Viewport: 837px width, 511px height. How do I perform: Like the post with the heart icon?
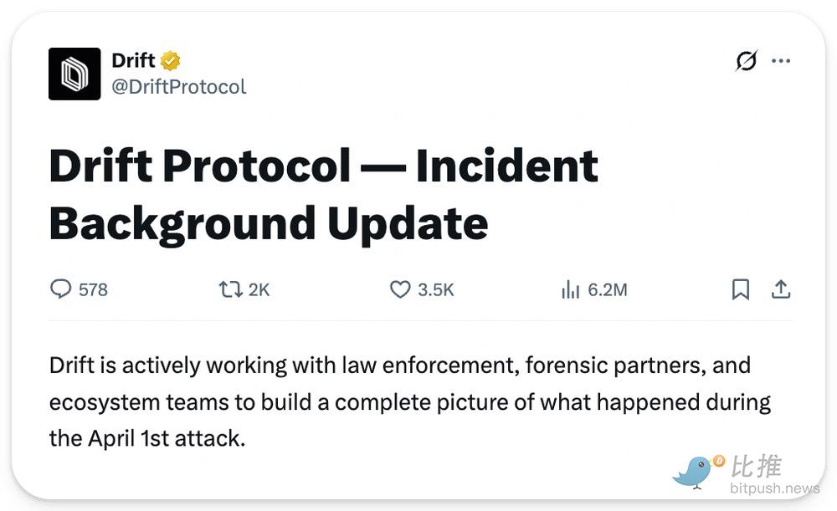[400, 289]
